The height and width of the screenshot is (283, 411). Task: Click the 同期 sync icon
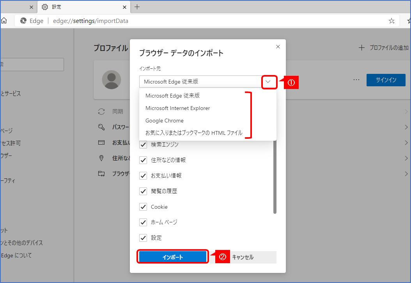click(x=101, y=112)
